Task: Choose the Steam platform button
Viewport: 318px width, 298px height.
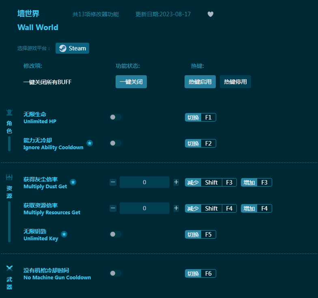Action: (x=72, y=48)
